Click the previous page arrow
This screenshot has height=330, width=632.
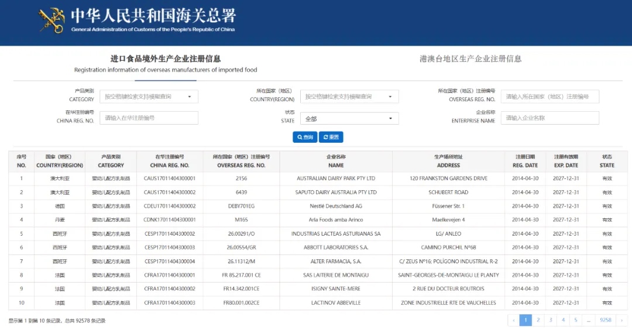[x=514, y=320]
